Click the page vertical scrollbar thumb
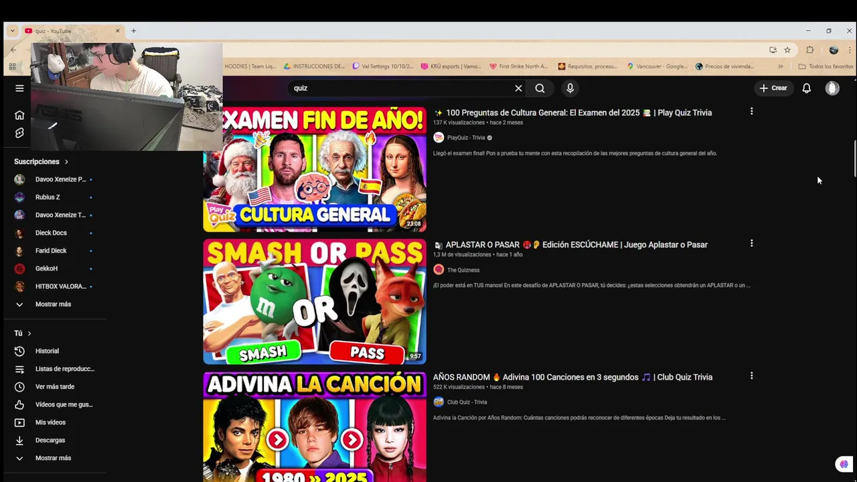 854,159
